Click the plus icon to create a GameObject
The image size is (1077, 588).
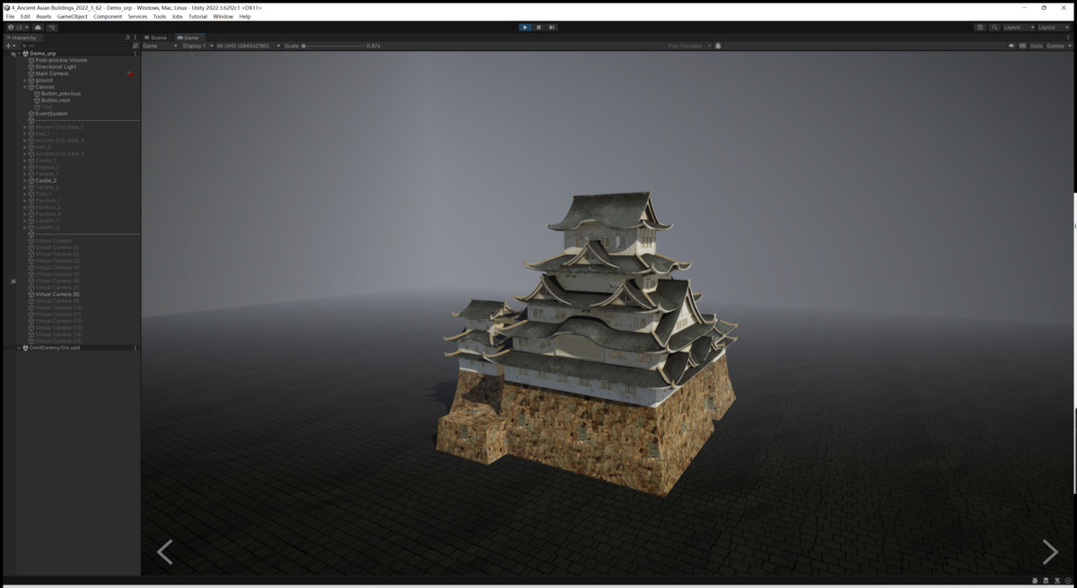7,46
